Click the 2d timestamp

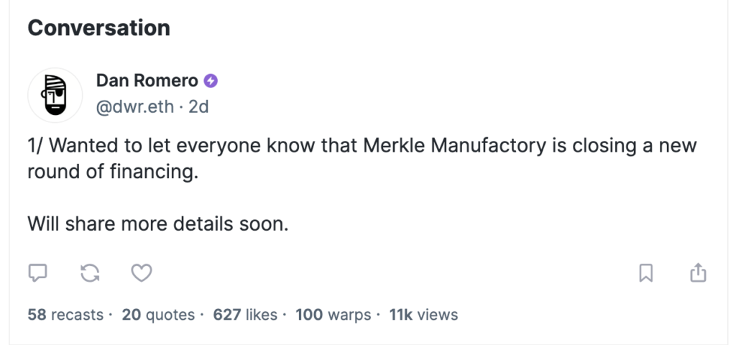[198, 107]
